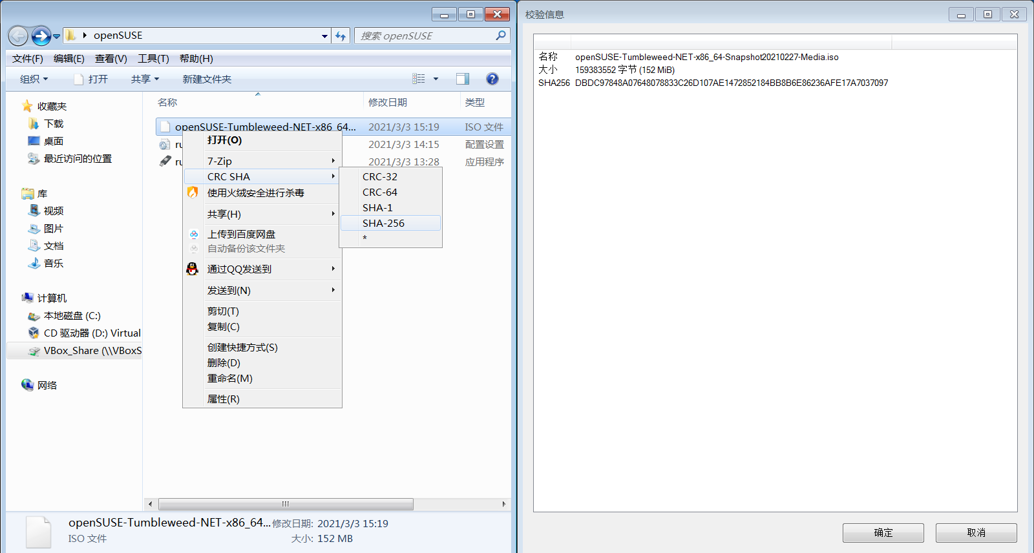This screenshot has width=1034, height=553.
Task: Expand the 发送到(N) submenu
Action: tap(262, 290)
